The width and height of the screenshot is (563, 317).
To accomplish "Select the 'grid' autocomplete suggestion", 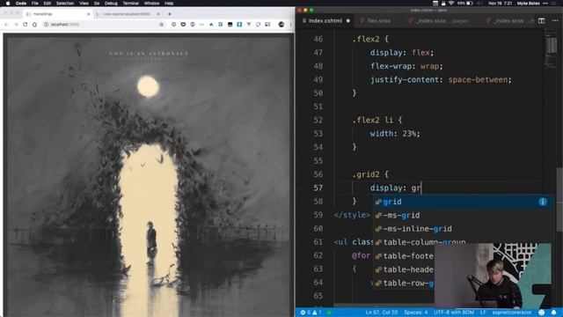I will [464, 202].
